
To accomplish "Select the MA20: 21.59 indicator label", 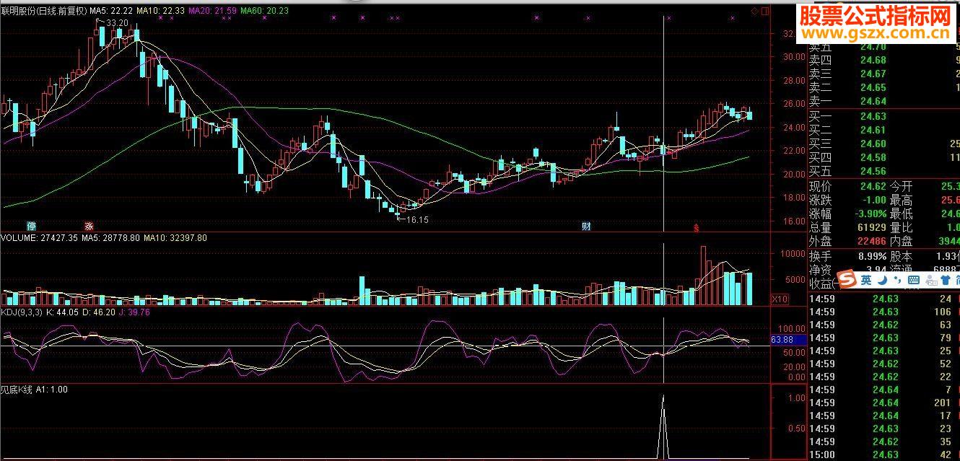I will tap(211, 11).
